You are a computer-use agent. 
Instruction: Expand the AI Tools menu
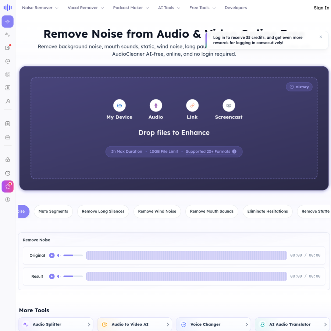point(169,8)
